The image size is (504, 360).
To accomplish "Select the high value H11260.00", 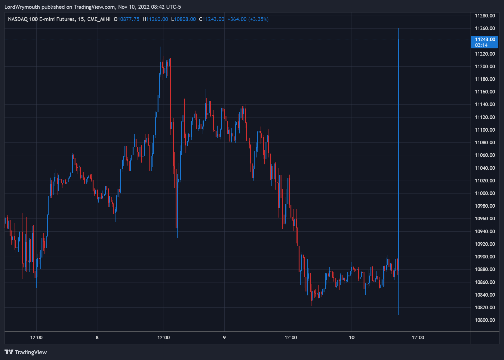I will point(155,19).
